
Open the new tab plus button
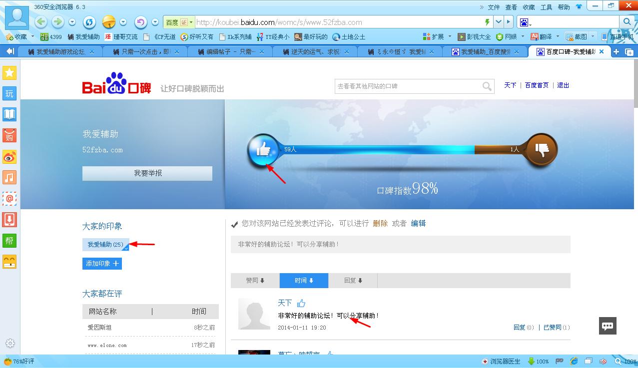(x=617, y=52)
